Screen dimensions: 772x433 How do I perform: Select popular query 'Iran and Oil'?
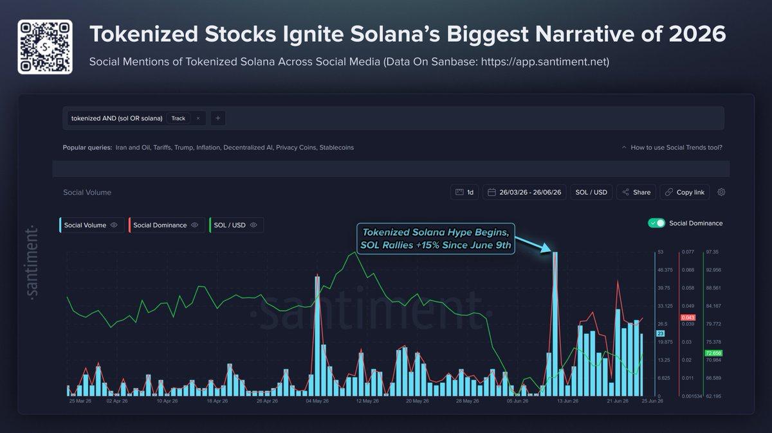pos(133,147)
